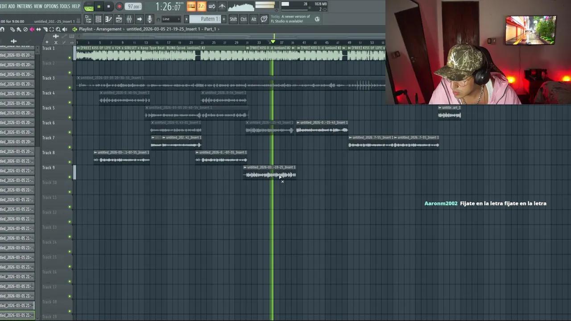
Task: Stop playback with the stop button
Action: (108, 6)
